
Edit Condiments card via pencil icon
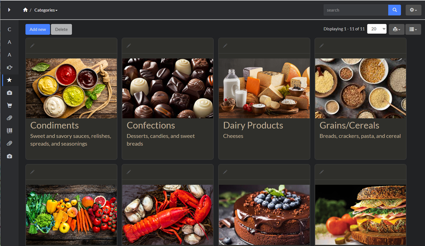coord(32,46)
